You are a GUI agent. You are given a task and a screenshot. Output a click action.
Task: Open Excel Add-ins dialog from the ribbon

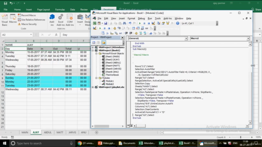(x=61, y=20)
